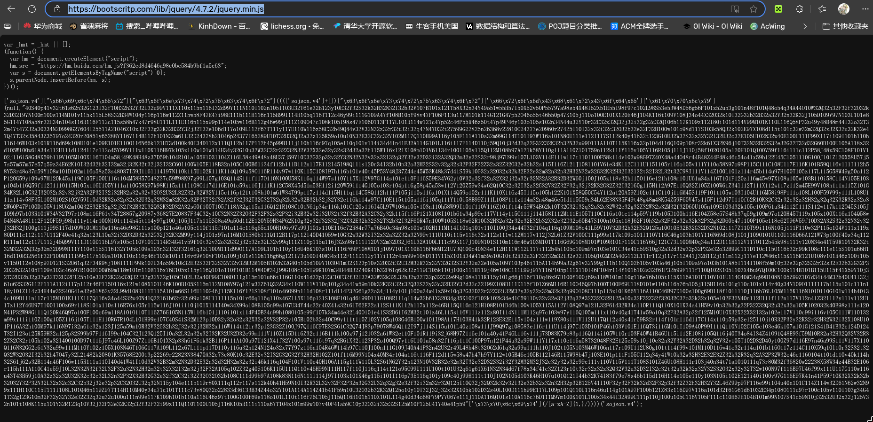Click the '(function() {' code line
873x422 pixels.
coord(24,52)
